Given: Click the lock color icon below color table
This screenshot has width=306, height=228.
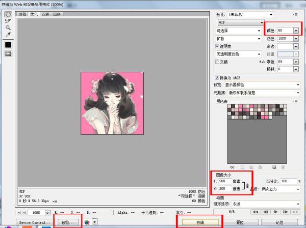Looking at the screenshot, I should click(260, 167).
